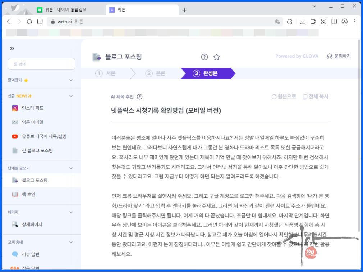Open the browser three-dot menu
Image resolution: width=363 pixels, height=272 pixels.
pos(355,22)
